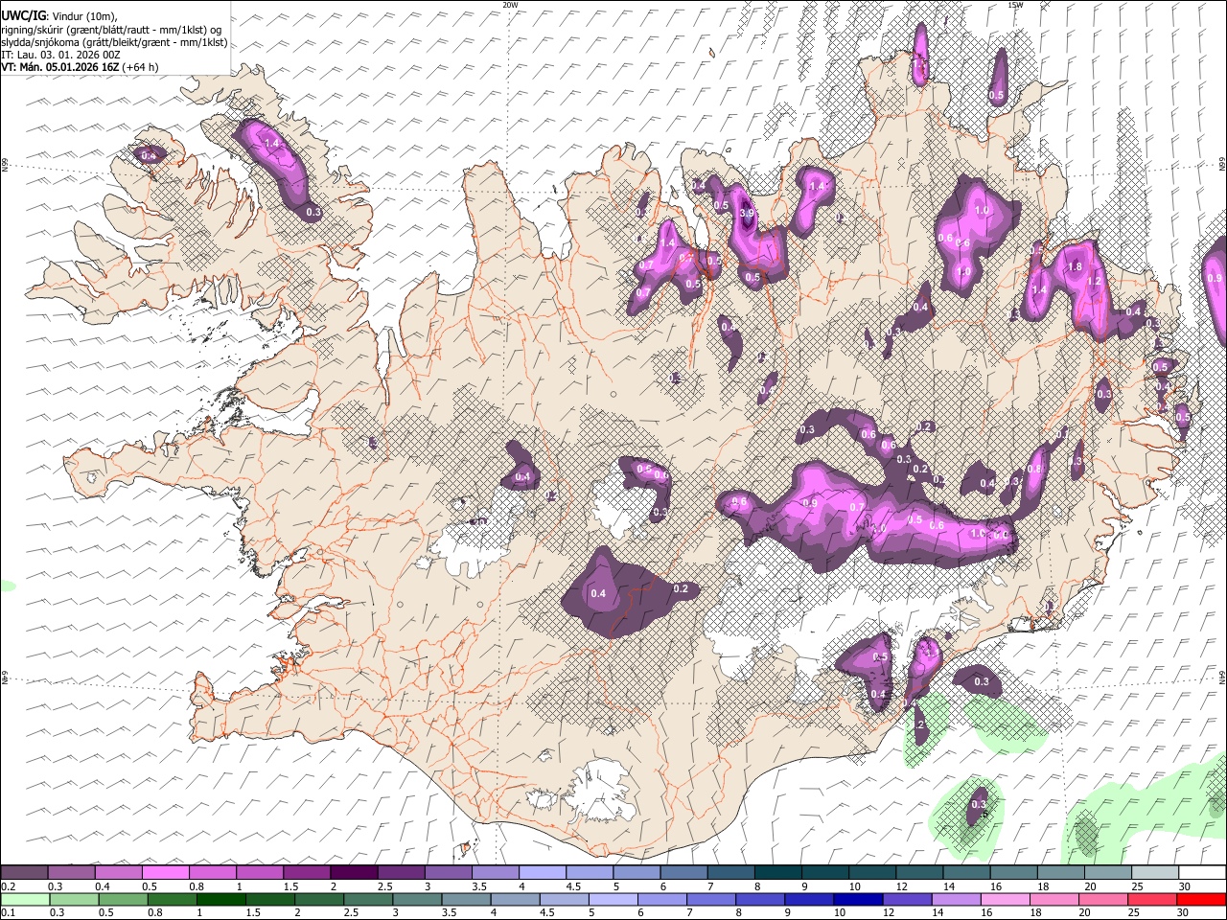This screenshot has width=1227, height=920.
Task: Pick the dusky purple 0.2 snow scale swatch
Action: [x=24, y=873]
